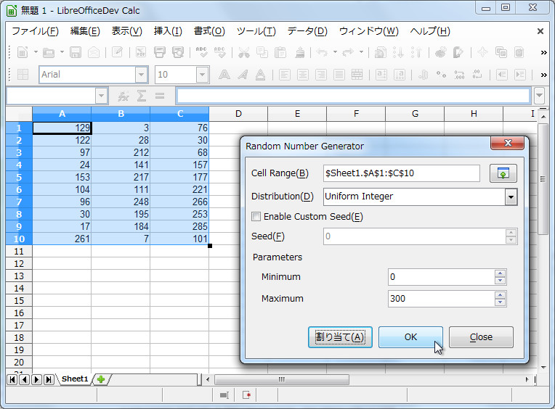Open the 書式(O) menu
The image size is (555, 409).
pyautogui.click(x=209, y=31)
